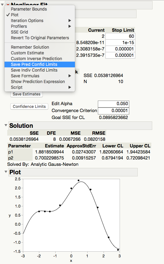Click the red triangle Nonlinear Fit menu icon
This screenshot has width=164, height=264.
[8, 4]
